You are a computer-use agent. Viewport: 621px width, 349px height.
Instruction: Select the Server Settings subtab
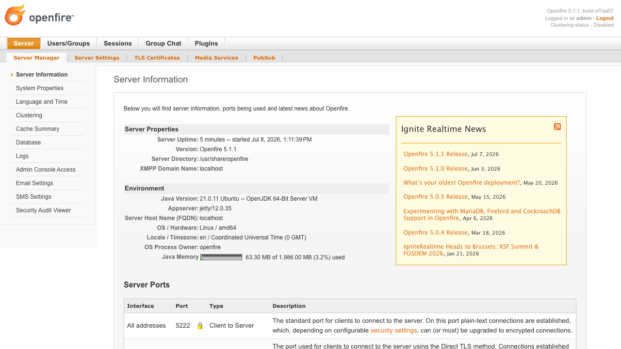pos(97,58)
